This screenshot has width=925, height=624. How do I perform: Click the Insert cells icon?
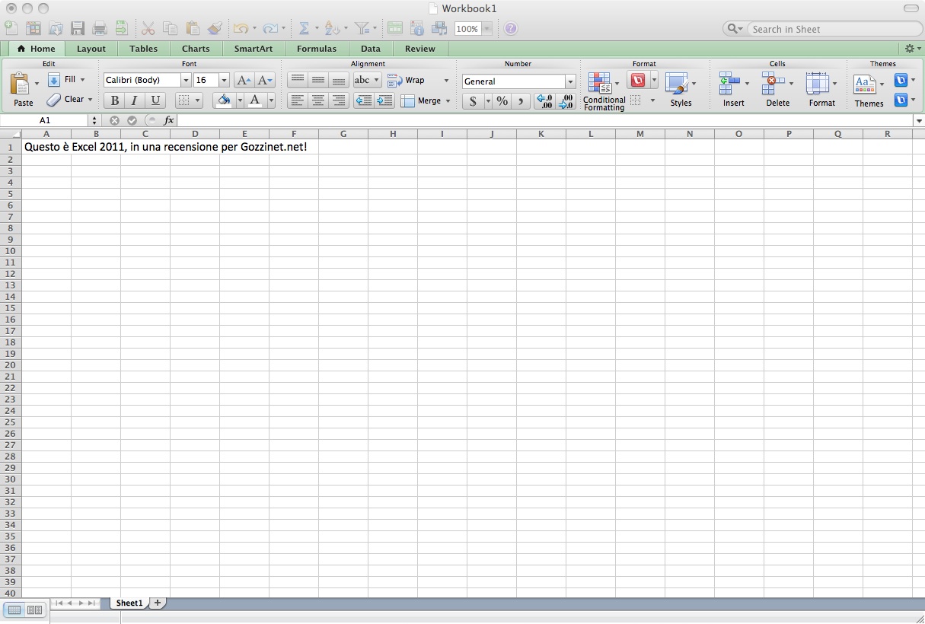click(x=730, y=82)
